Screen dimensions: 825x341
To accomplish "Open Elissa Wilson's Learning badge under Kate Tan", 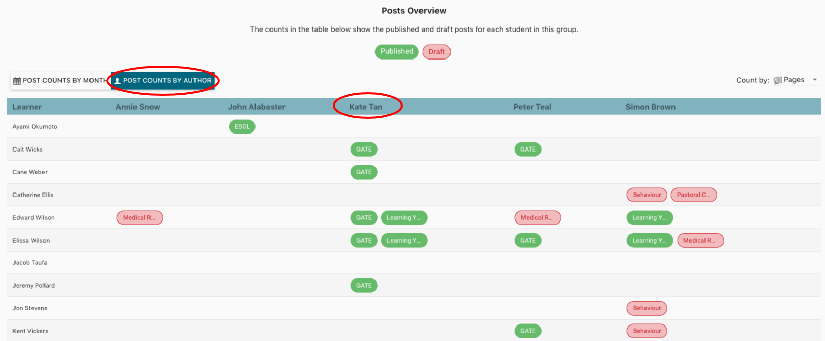I will coord(404,241).
